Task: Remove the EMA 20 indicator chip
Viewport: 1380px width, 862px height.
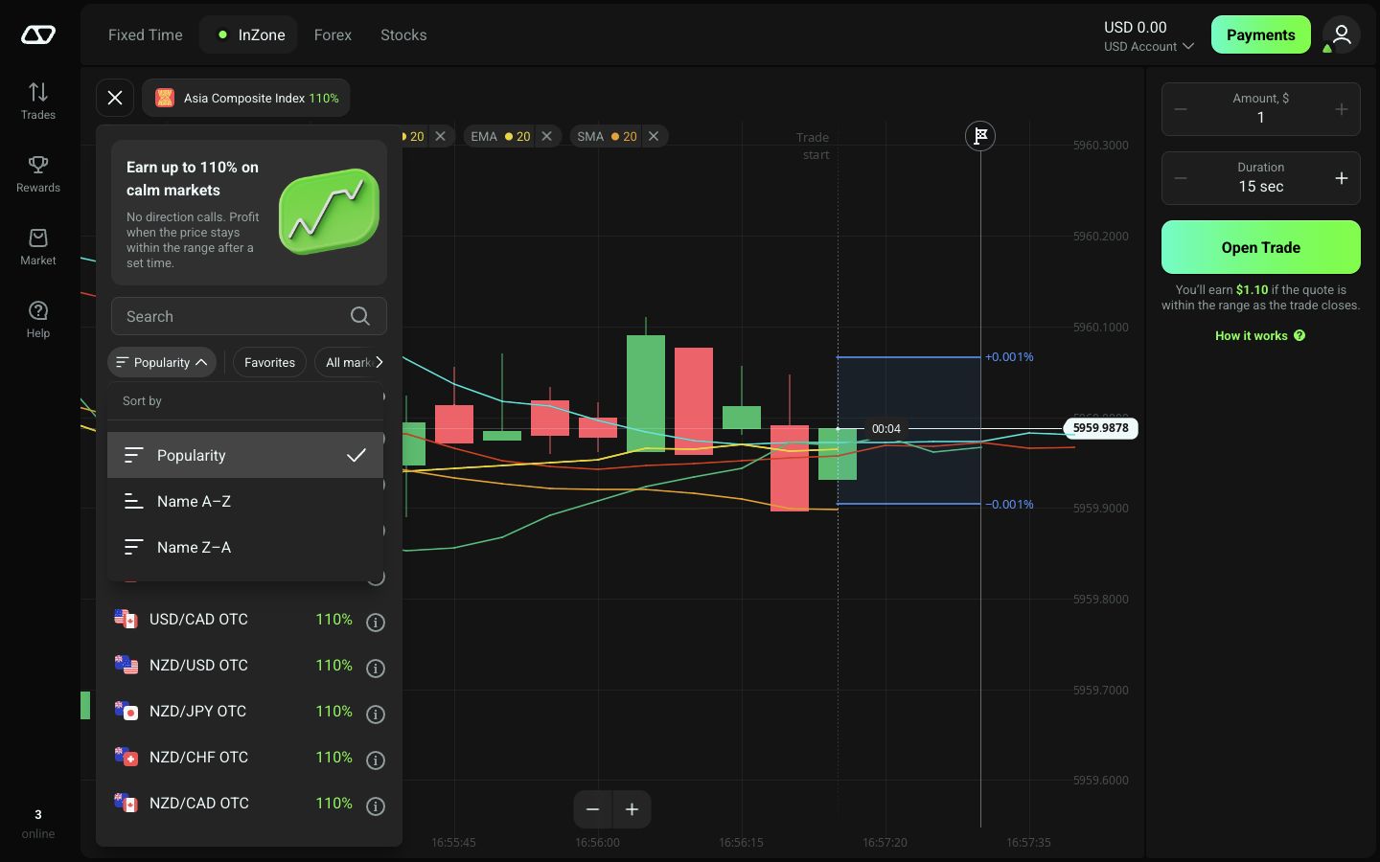Action: coord(547,136)
